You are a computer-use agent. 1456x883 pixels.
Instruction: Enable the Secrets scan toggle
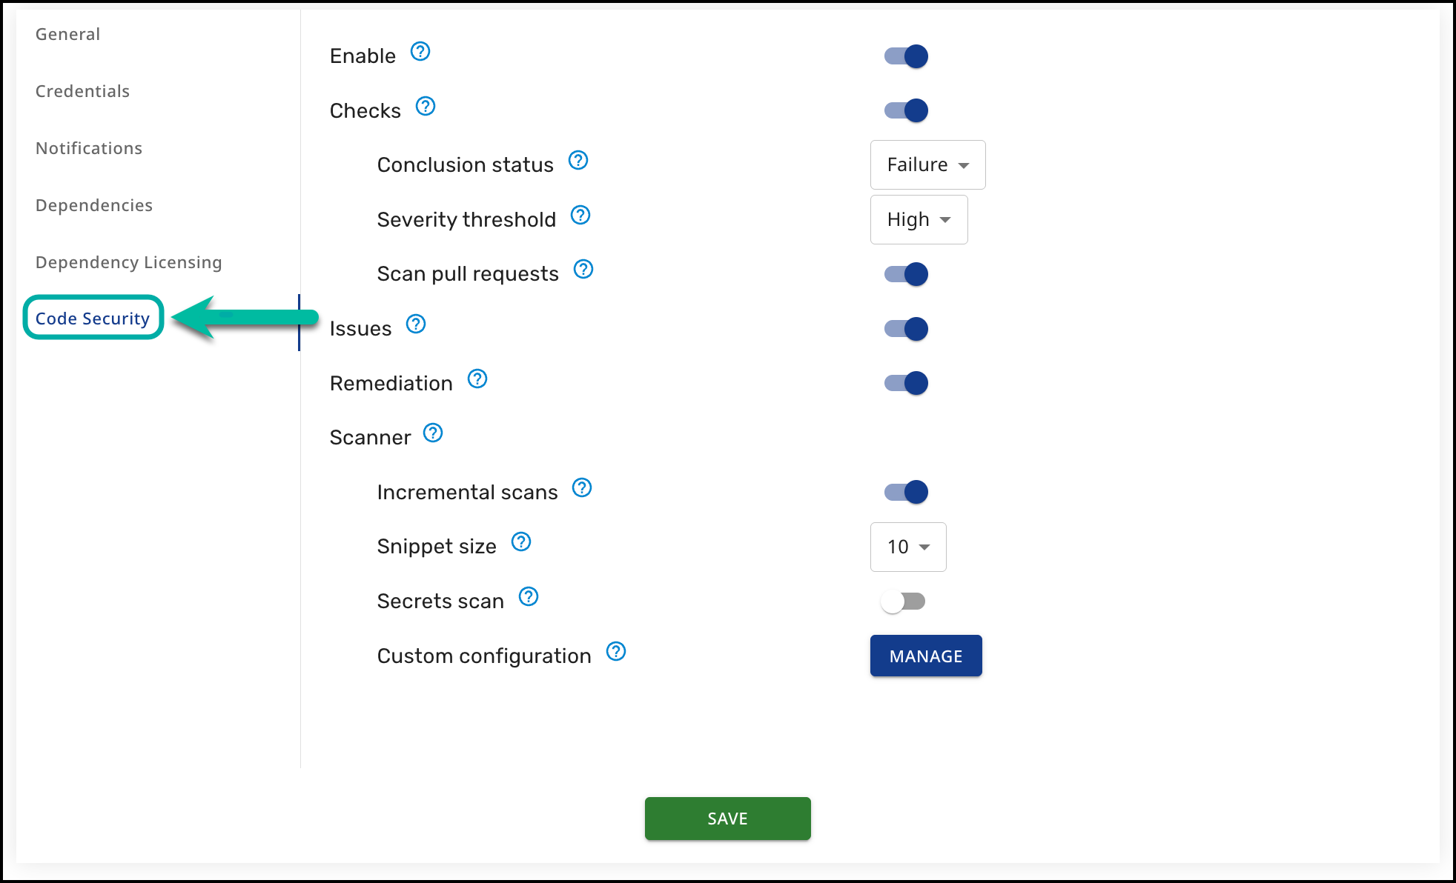click(904, 602)
